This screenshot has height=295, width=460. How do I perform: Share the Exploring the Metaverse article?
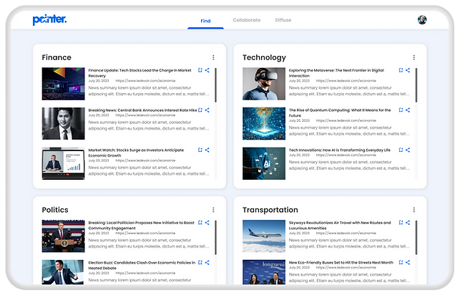pyautogui.click(x=408, y=70)
